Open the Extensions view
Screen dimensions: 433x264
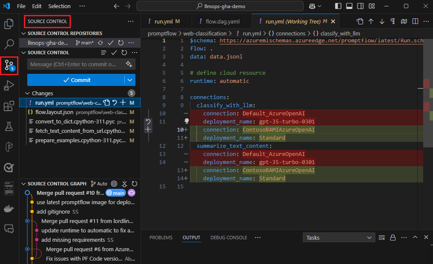coord(9,106)
